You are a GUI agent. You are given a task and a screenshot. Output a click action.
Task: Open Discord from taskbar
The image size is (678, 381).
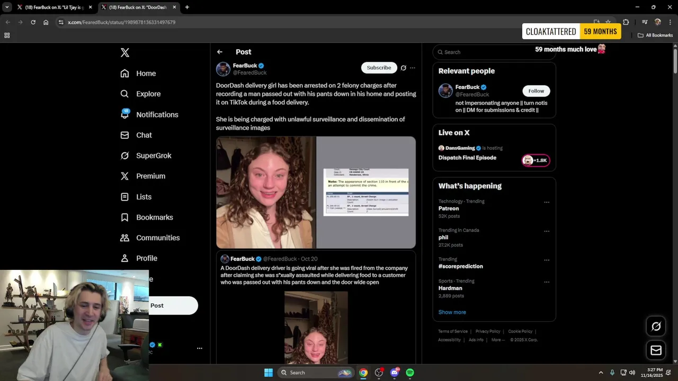[x=394, y=373]
